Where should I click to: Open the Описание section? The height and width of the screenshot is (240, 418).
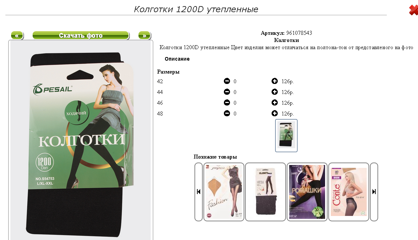point(177,59)
